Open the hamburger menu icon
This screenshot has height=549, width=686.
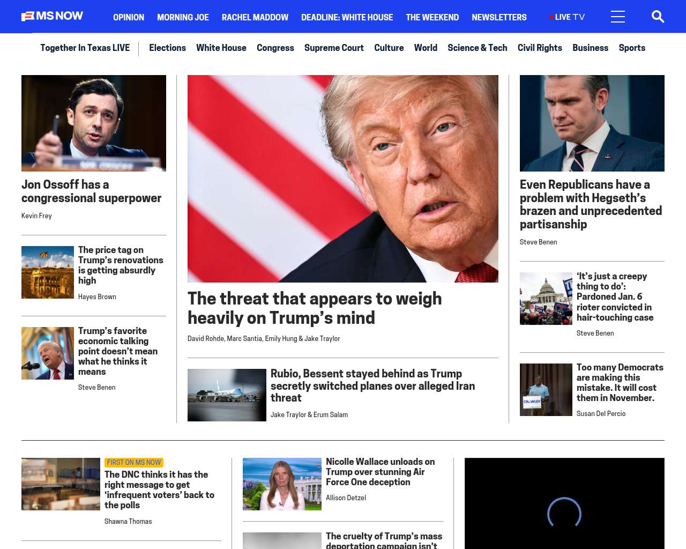[618, 17]
